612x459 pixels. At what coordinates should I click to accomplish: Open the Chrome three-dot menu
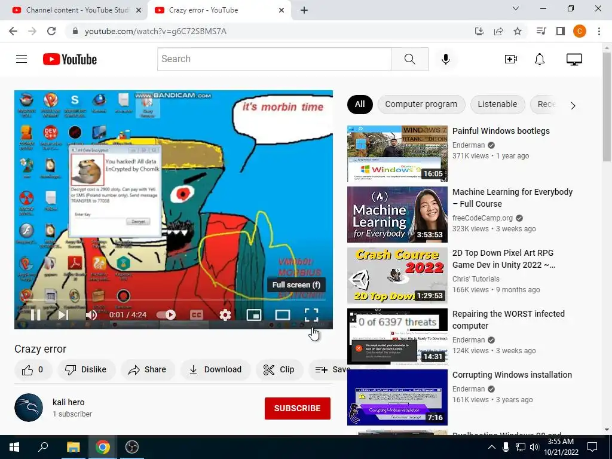[x=599, y=31]
